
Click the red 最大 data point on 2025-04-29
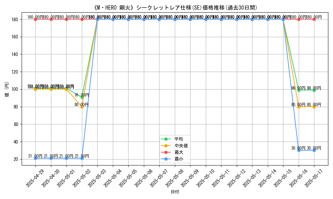coord(36,20)
